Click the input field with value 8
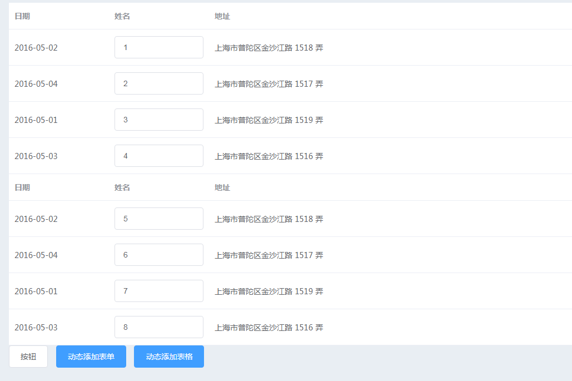This screenshot has height=381, width=572. click(158, 326)
